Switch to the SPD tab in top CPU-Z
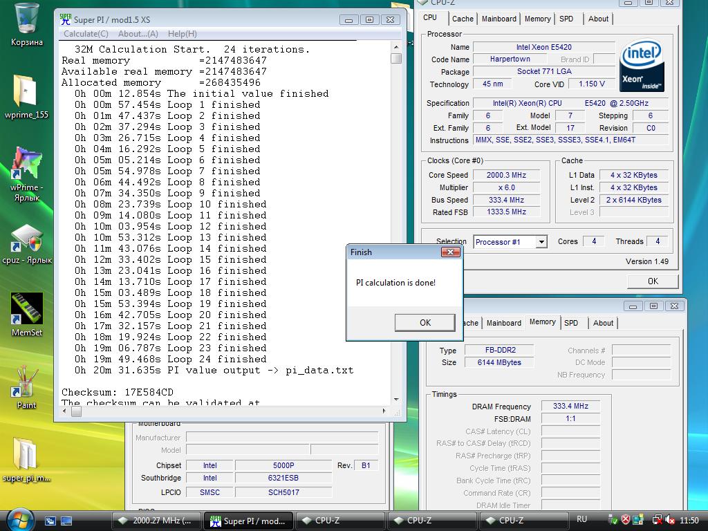 (x=566, y=19)
